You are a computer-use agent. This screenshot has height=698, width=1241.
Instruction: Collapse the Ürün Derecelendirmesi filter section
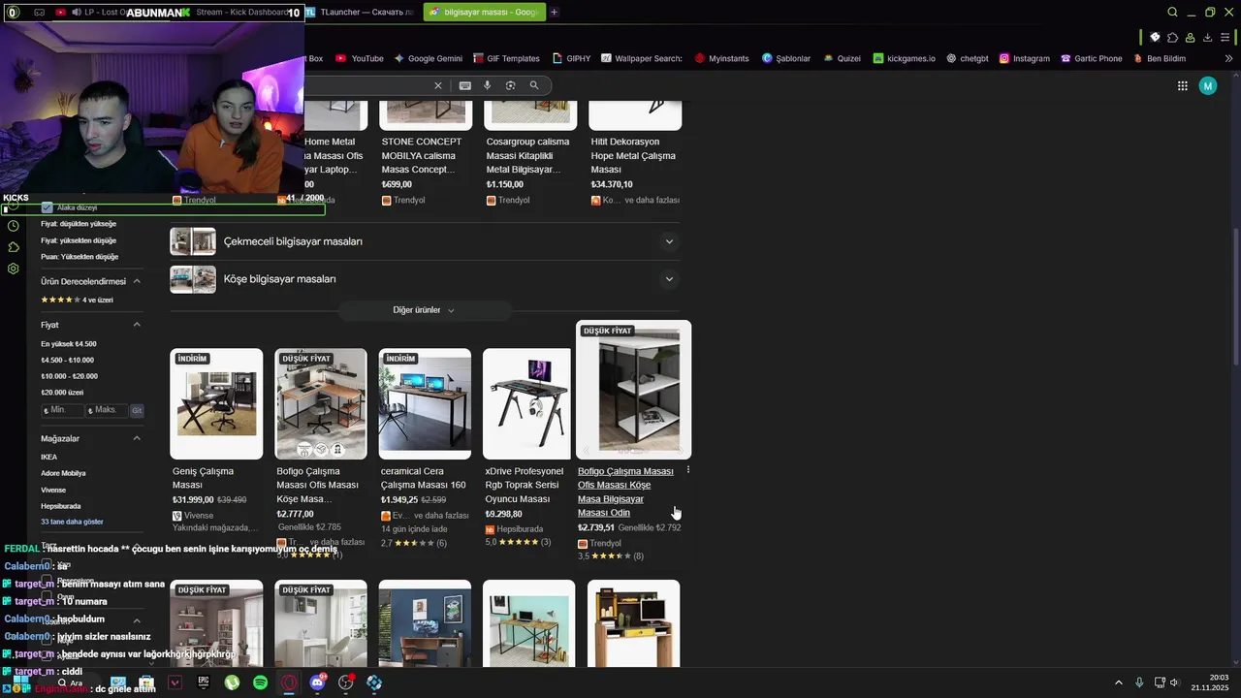pyautogui.click(x=137, y=281)
